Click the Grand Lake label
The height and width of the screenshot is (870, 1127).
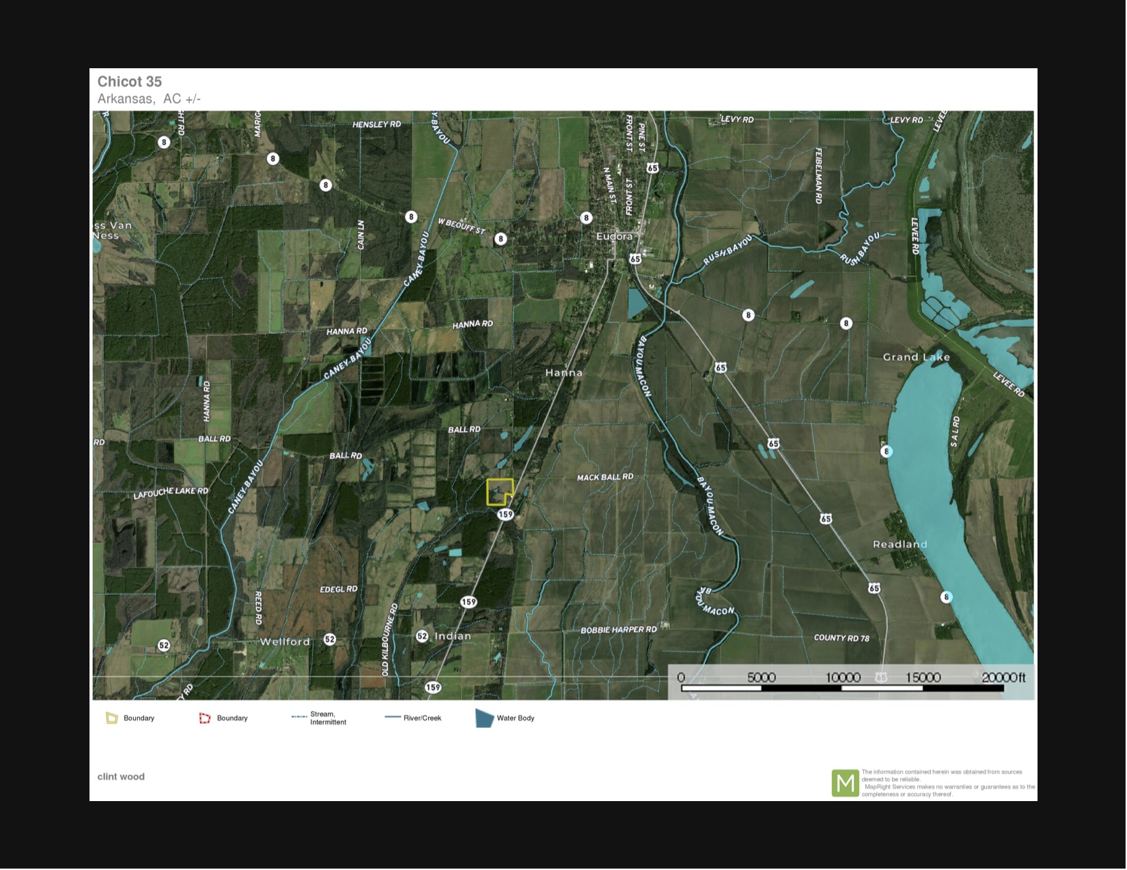[x=916, y=358]
